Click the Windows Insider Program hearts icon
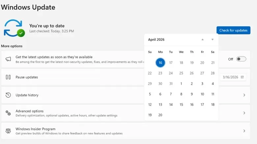 tap(8, 131)
